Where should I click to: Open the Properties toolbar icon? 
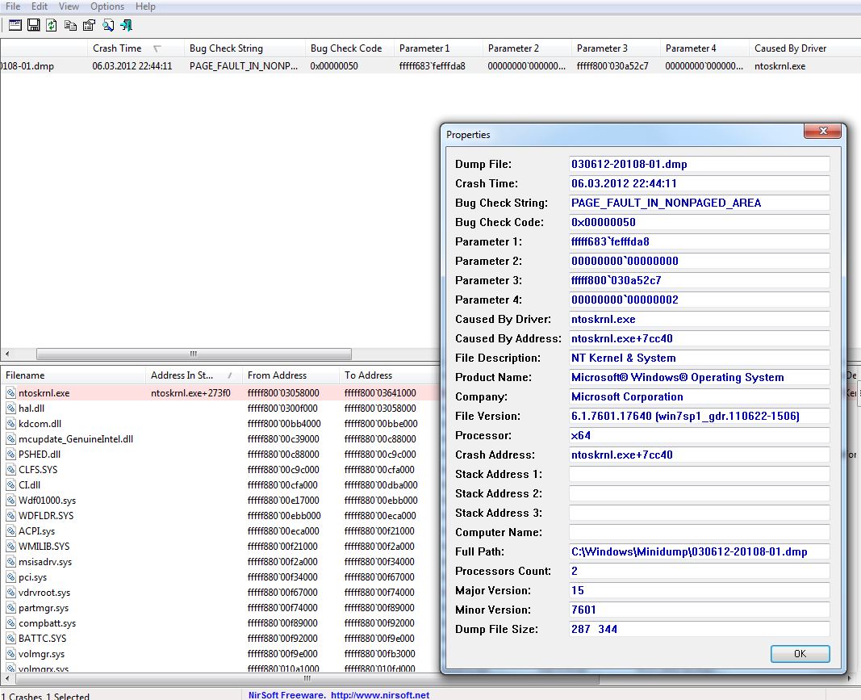(89, 25)
